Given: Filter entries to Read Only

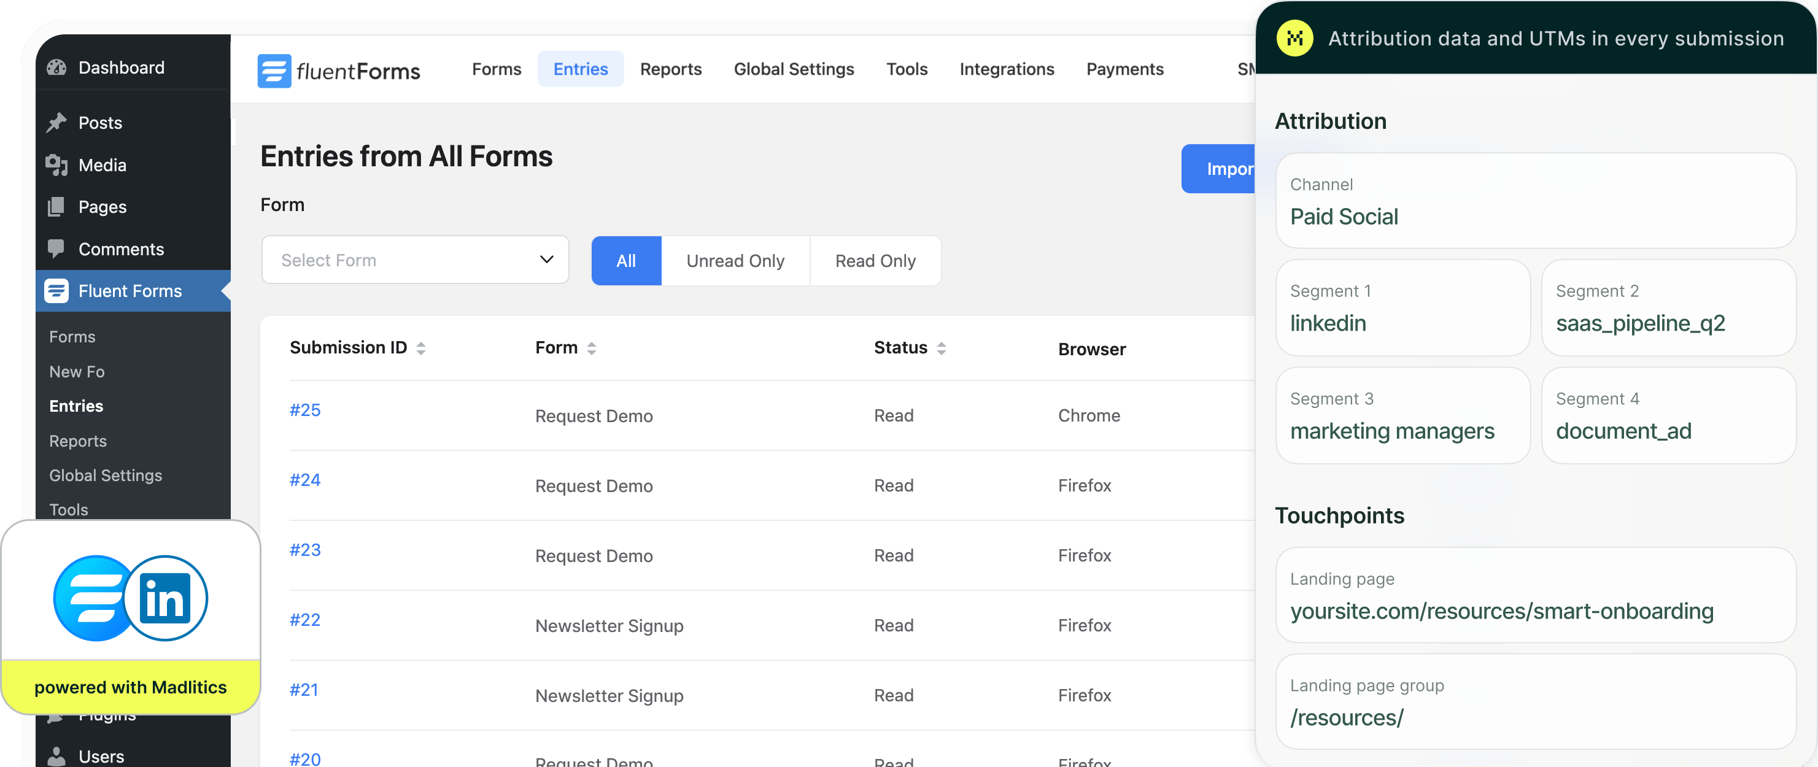Looking at the screenshot, I should tap(875, 261).
